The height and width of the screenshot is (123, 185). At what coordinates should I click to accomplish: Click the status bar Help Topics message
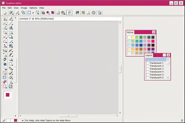[48, 120]
